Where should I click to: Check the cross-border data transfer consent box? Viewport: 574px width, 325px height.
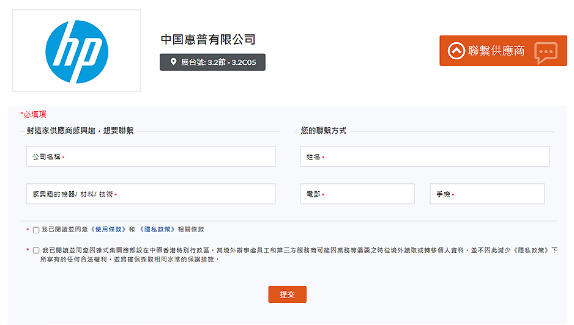pos(36,250)
